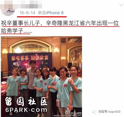Click the 6PARK.com watermark text
The image size is (124, 117).
pyautogui.click(x=26, y=110)
